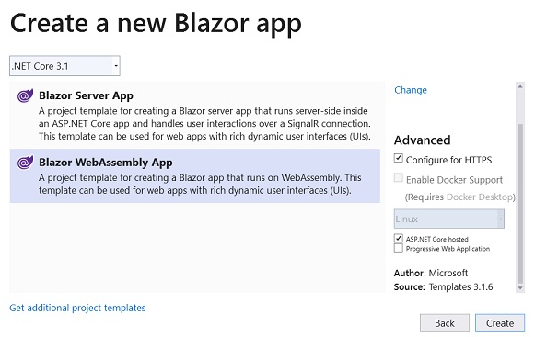535x337 pixels.
Task: Open the .NET Core 3.1 version dropdown
Action: point(64,66)
